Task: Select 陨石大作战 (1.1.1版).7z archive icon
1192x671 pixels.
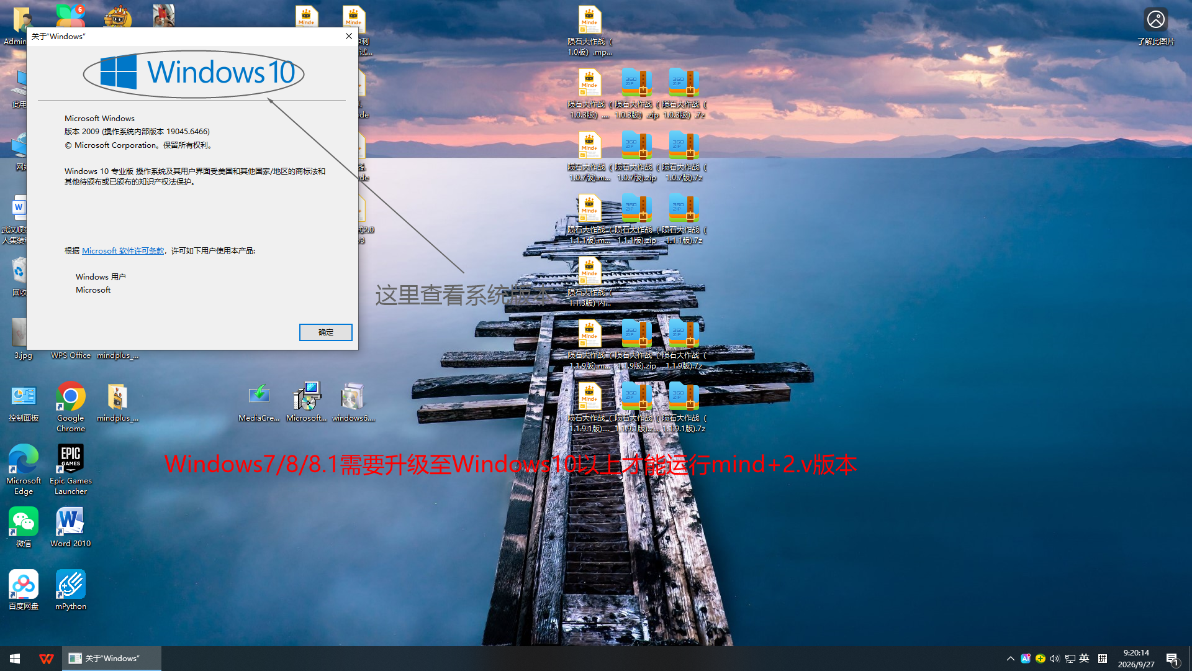Action: coord(684,219)
